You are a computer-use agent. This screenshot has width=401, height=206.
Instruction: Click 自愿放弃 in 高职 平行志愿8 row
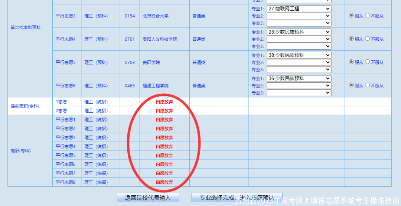[164, 182]
